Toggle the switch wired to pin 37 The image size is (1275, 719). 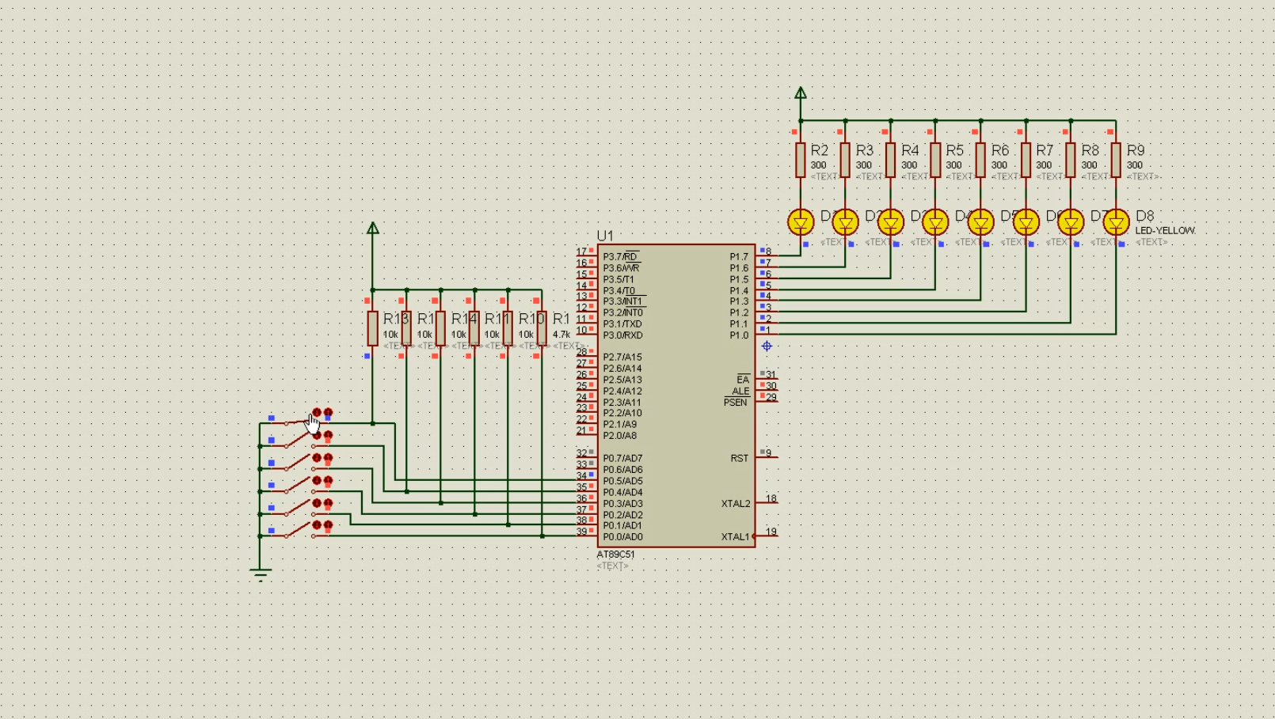[x=299, y=485]
